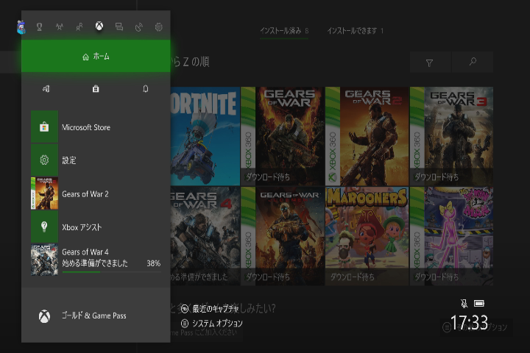Open the filter funnel button
530x353 pixels.
tap(430, 63)
